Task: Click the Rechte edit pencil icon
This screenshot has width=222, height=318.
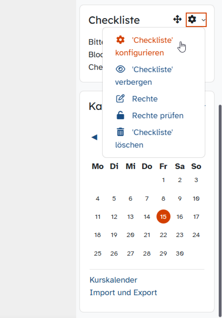Action: 120,99
